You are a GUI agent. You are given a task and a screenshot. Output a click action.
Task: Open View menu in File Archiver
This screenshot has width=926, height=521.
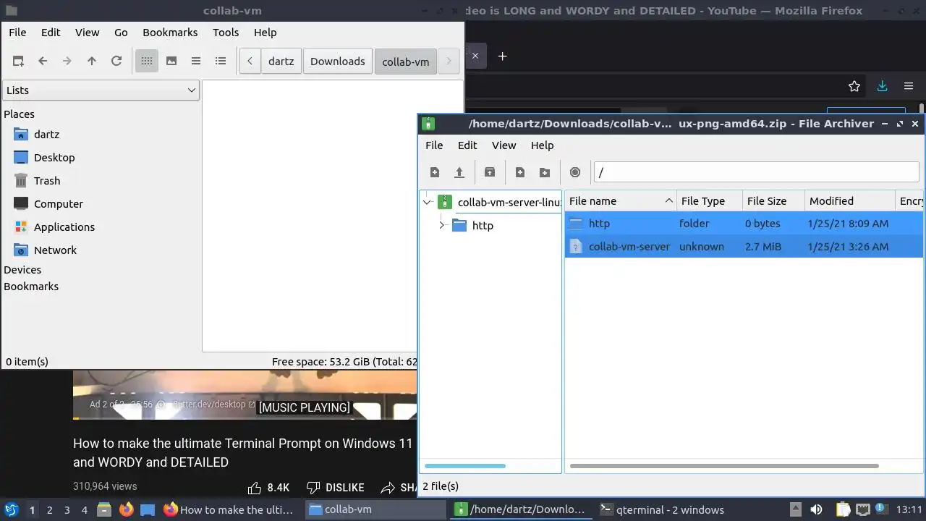pos(504,145)
